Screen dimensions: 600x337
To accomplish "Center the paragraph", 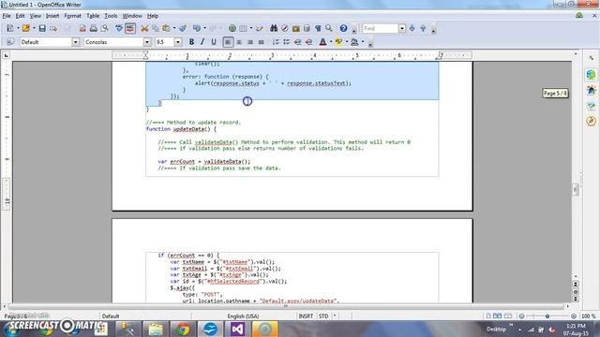I will [239, 42].
